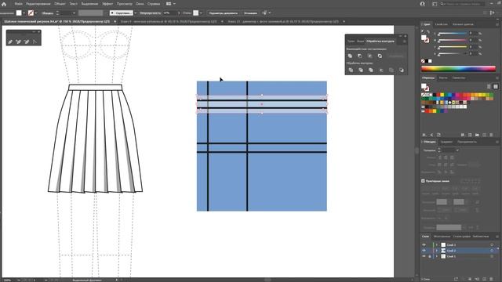
Task: Expand layer Слой 2 contents
Action: click(x=436, y=251)
